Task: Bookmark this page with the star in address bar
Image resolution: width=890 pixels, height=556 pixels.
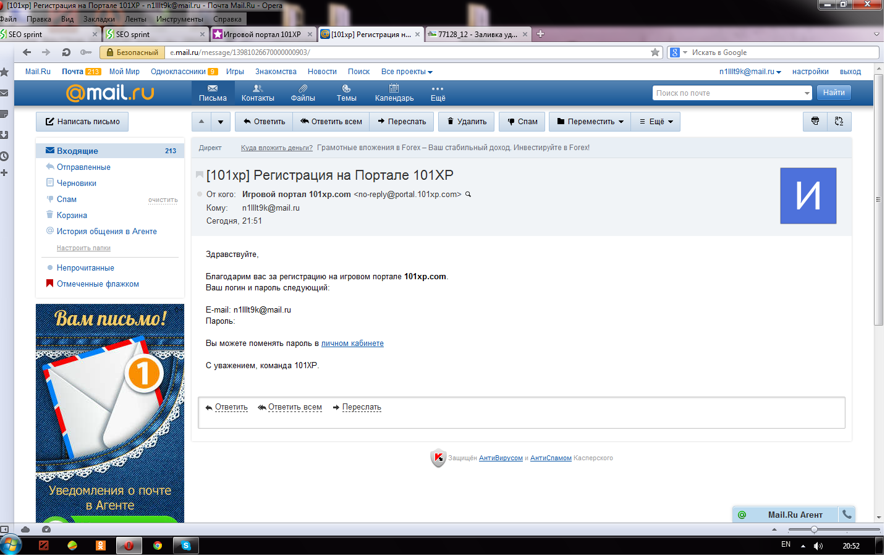Action: pos(655,53)
